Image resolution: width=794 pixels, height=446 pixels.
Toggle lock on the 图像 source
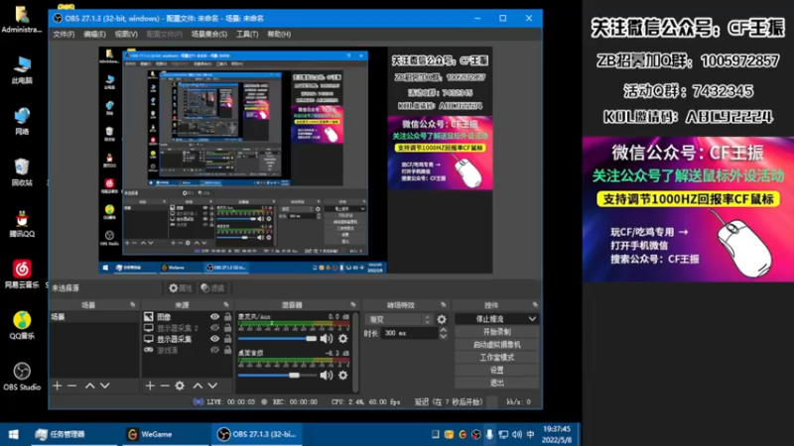(228, 316)
